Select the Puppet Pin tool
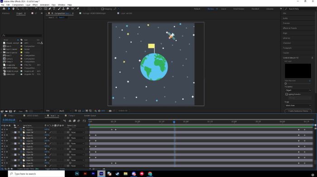The height and width of the screenshot is (177, 317). pyautogui.click(x=78, y=9)
